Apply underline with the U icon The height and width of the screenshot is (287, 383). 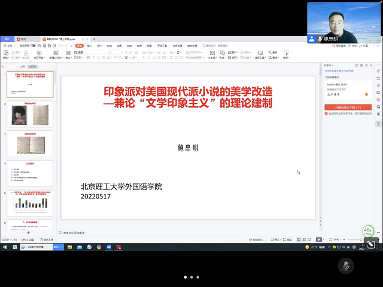[x=98, y=57]
